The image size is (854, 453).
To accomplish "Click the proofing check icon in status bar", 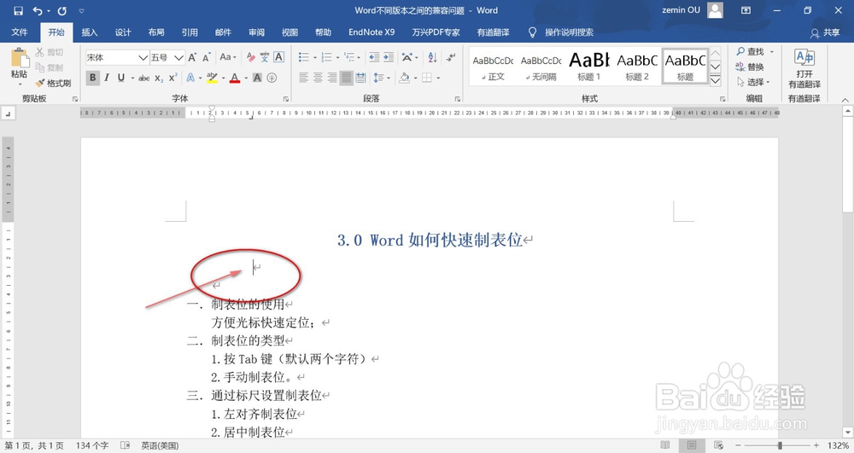I will pos(125,445).
